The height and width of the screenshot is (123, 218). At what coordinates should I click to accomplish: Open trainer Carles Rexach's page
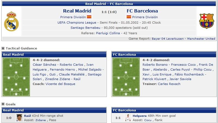point(169,84)
